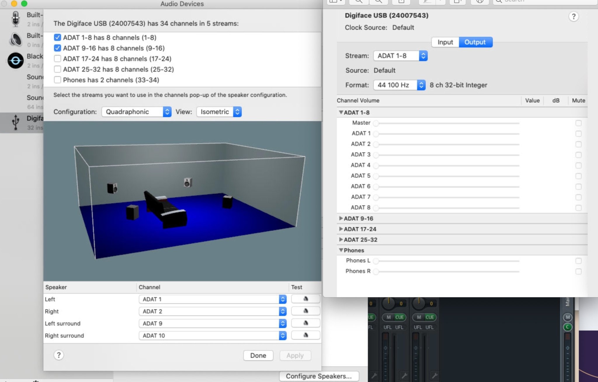
Task: Uncheck the ADAT 1-8 stream checkbox
Action: [58, 37]
